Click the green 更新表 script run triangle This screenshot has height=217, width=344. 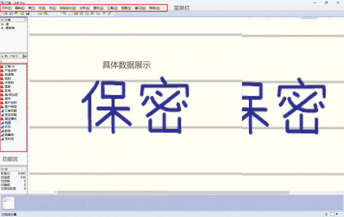click(3, 28)
